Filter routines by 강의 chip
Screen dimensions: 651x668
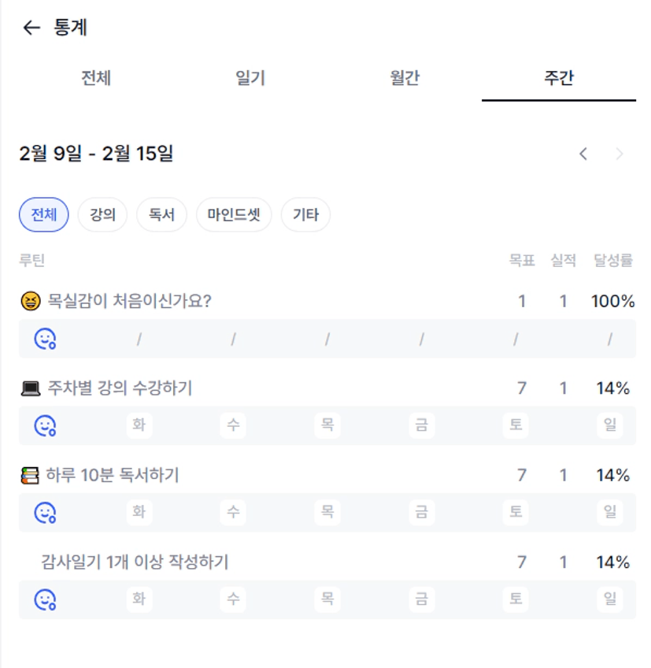coord(102,215)
